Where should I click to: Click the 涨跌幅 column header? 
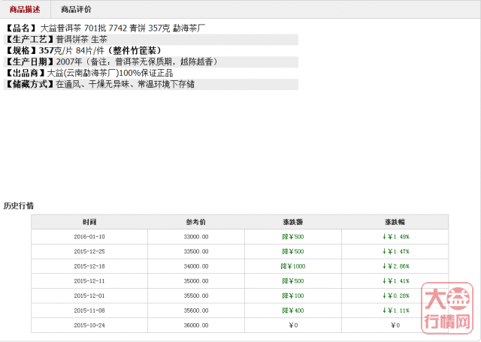395,222
